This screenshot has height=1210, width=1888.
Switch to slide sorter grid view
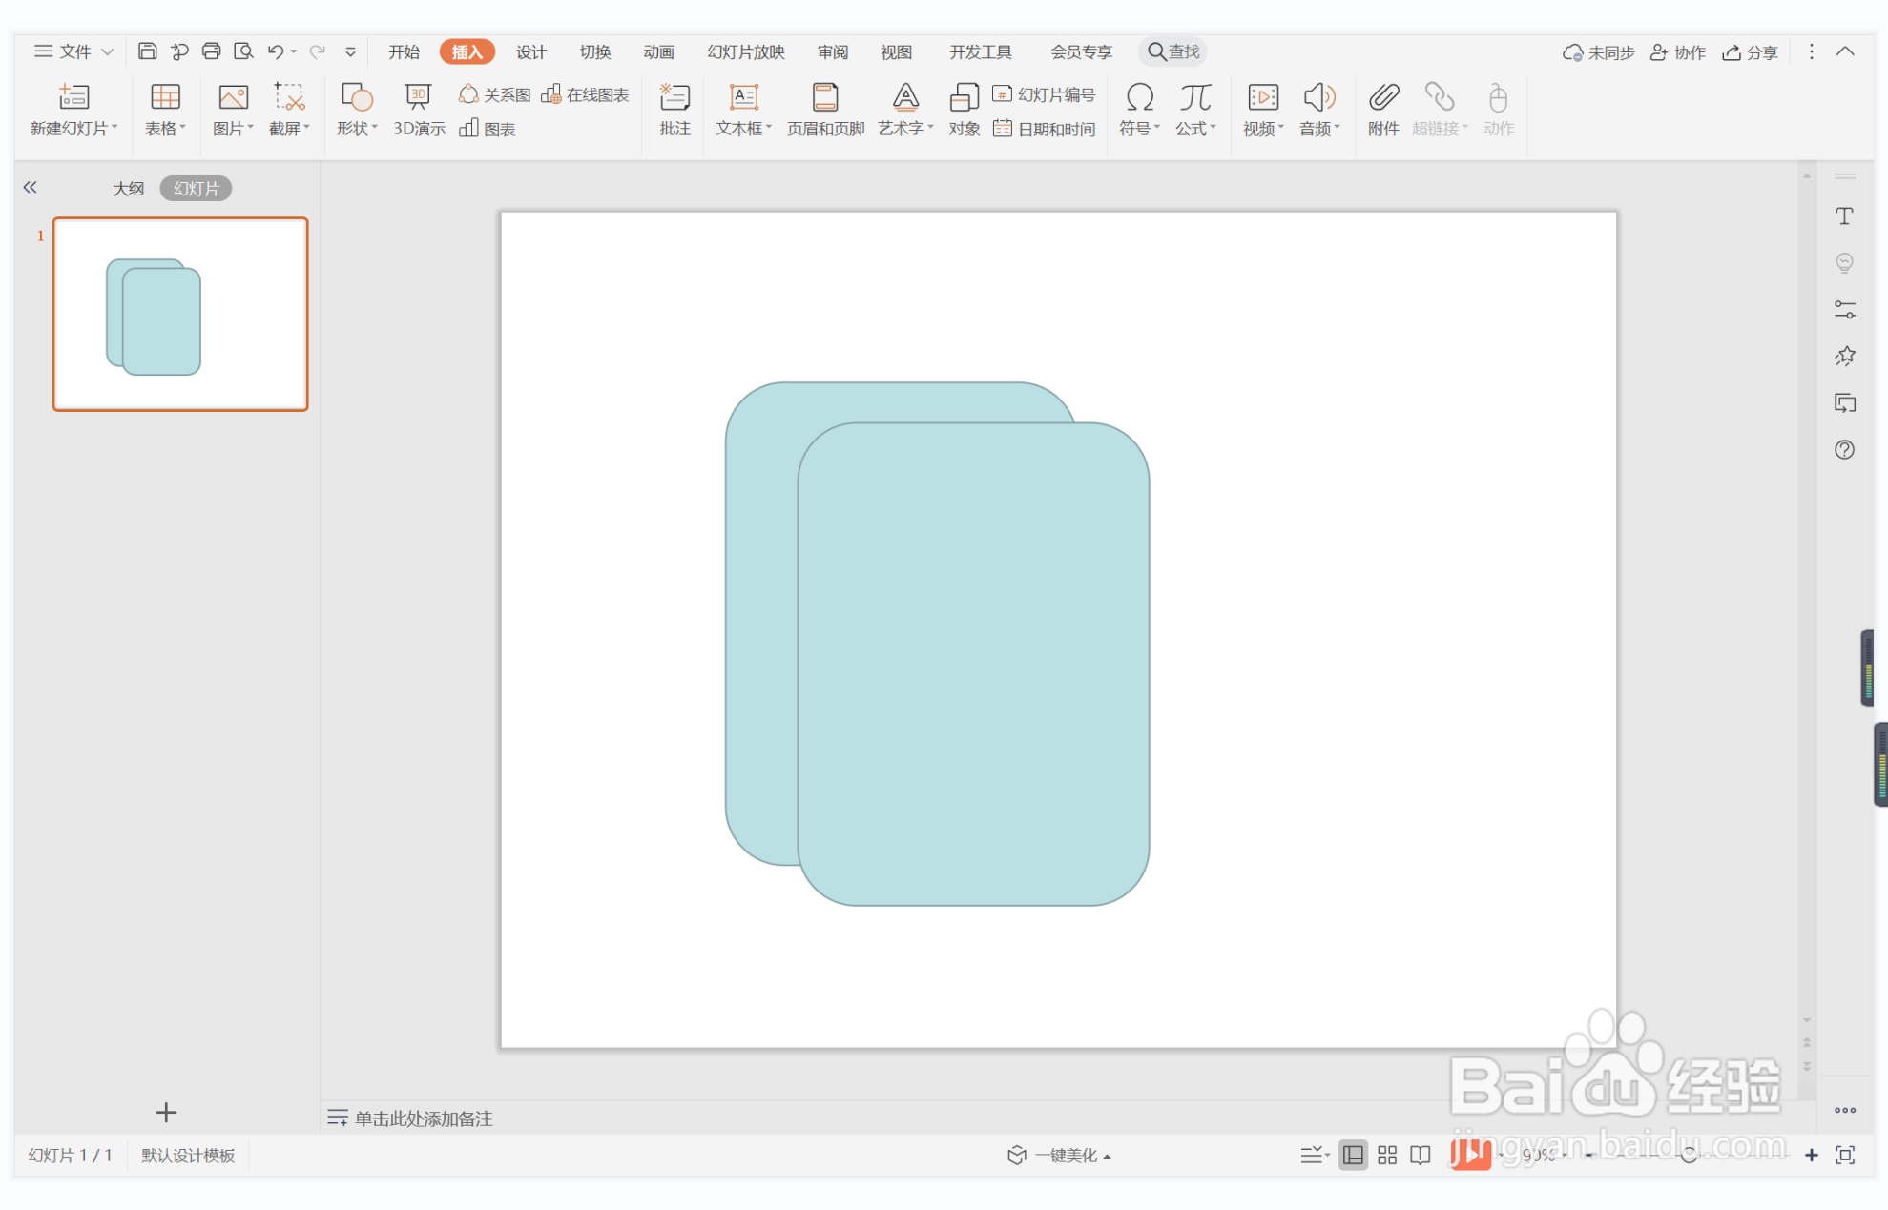click(1387, 1155)
